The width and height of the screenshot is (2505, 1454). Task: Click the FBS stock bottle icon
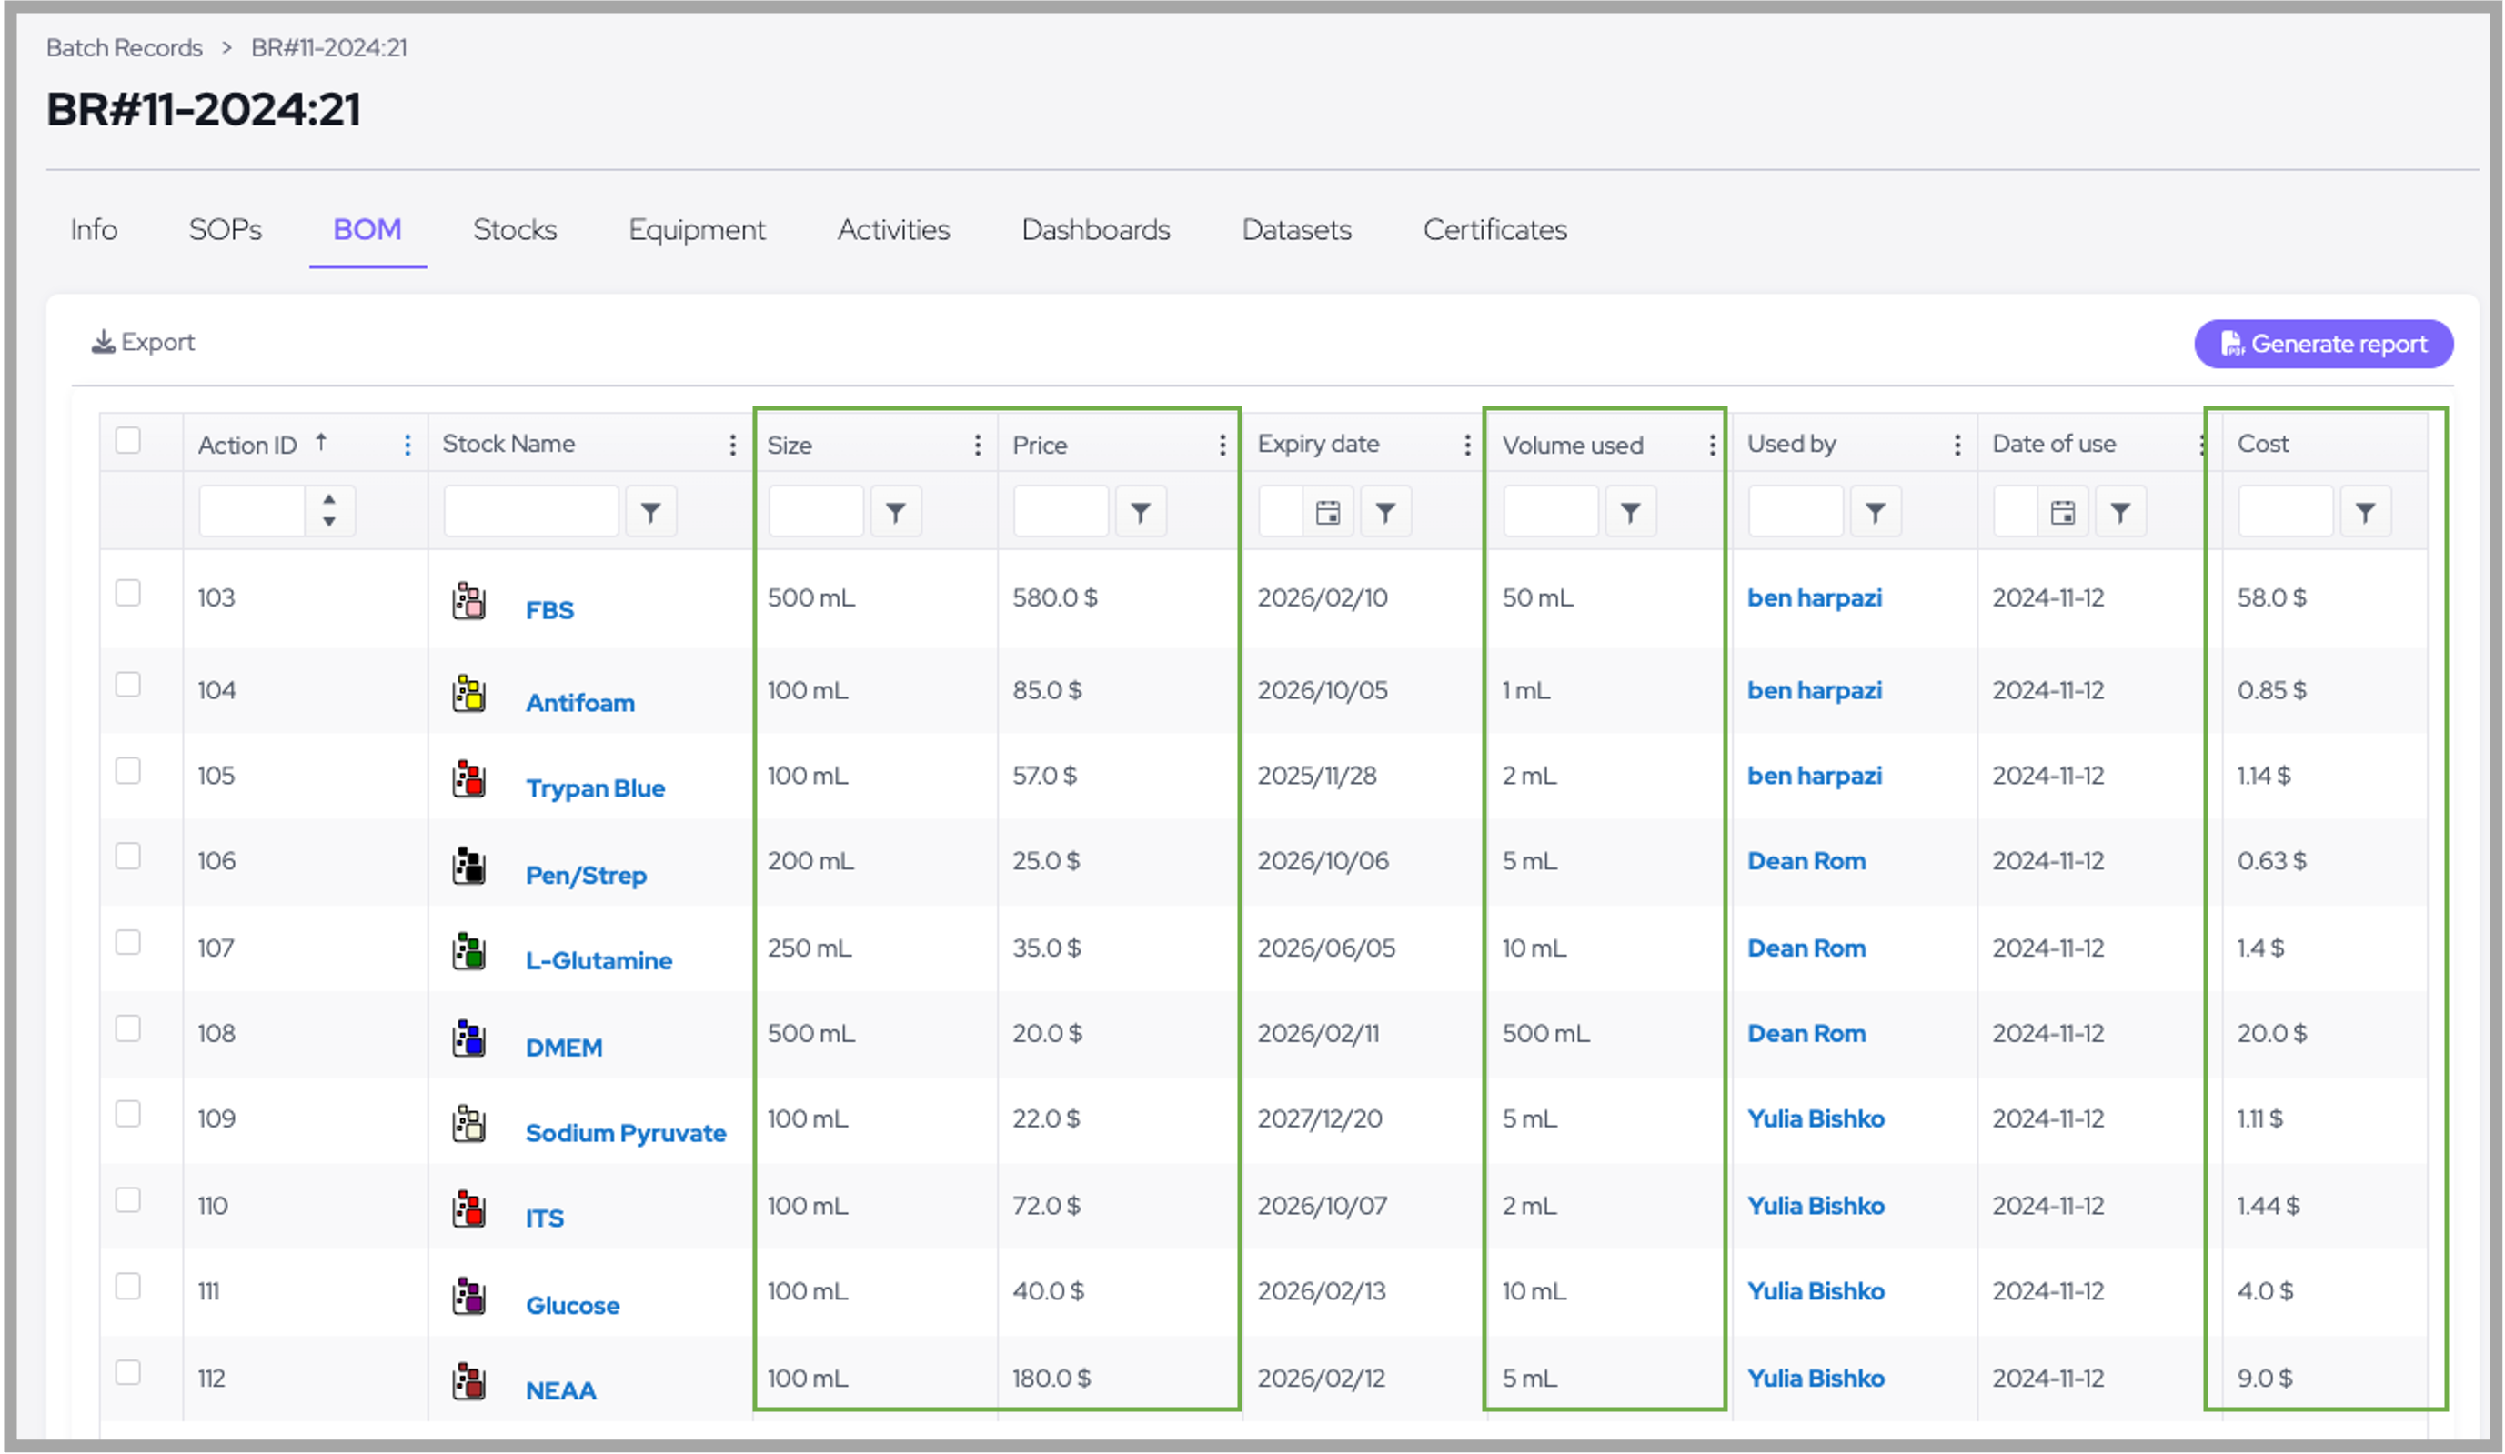pyautogui.click(x=469, y=601)
